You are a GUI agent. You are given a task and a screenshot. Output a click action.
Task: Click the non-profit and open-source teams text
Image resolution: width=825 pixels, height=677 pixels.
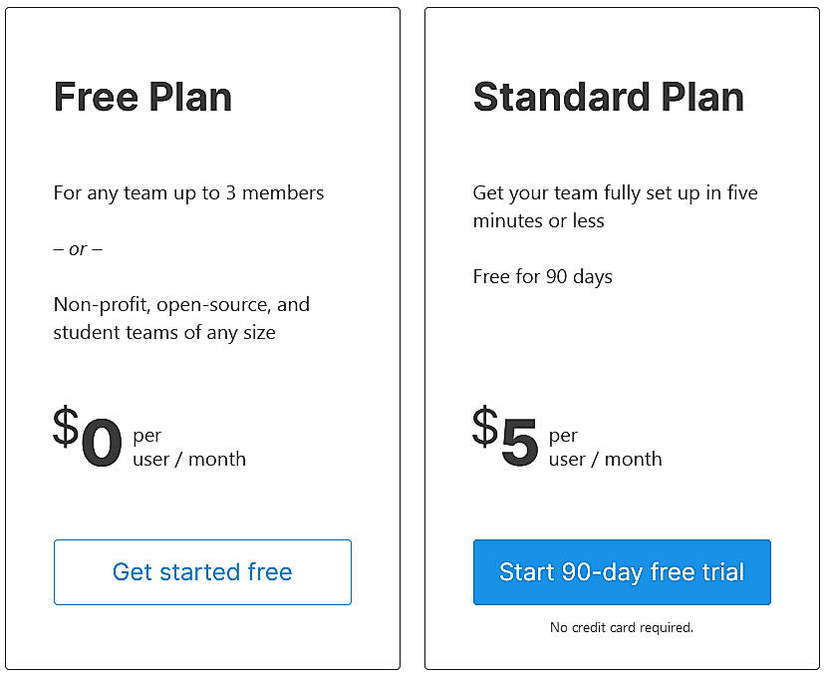tap(181, 318)
